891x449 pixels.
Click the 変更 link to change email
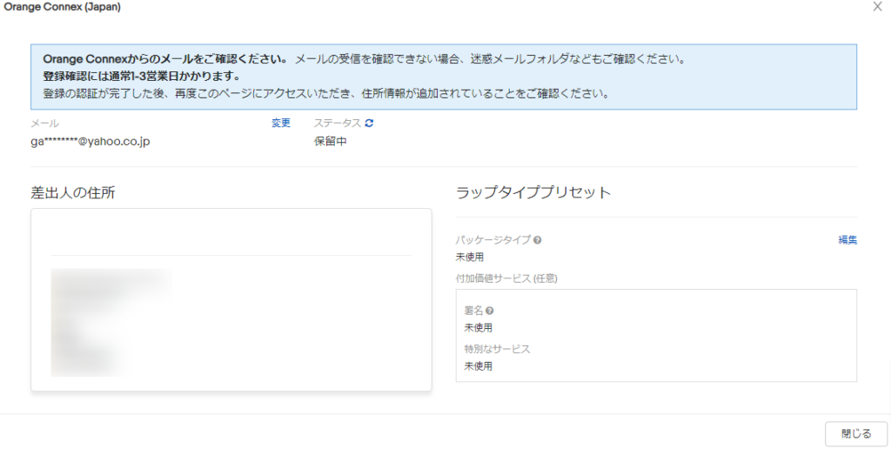coord(281,123)
